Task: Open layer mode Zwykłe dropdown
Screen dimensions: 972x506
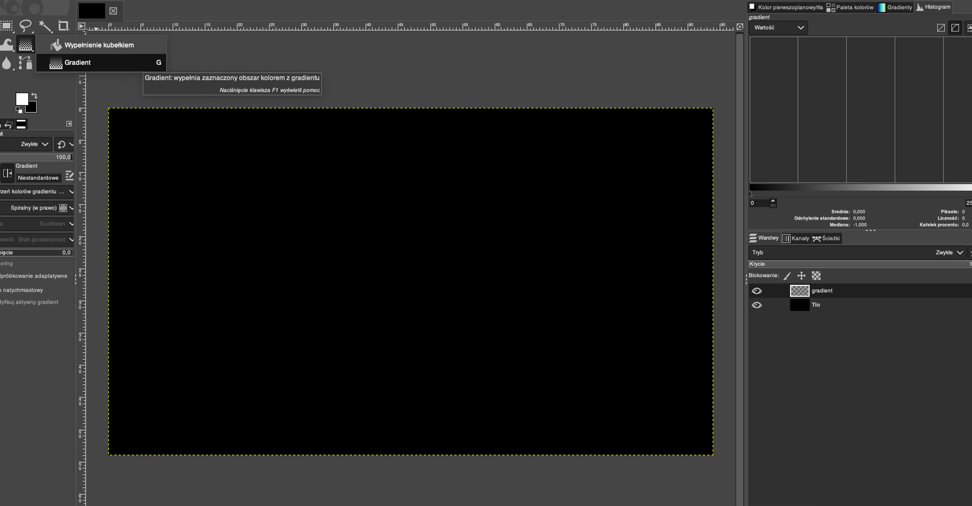Action: (x=858, y=252)
